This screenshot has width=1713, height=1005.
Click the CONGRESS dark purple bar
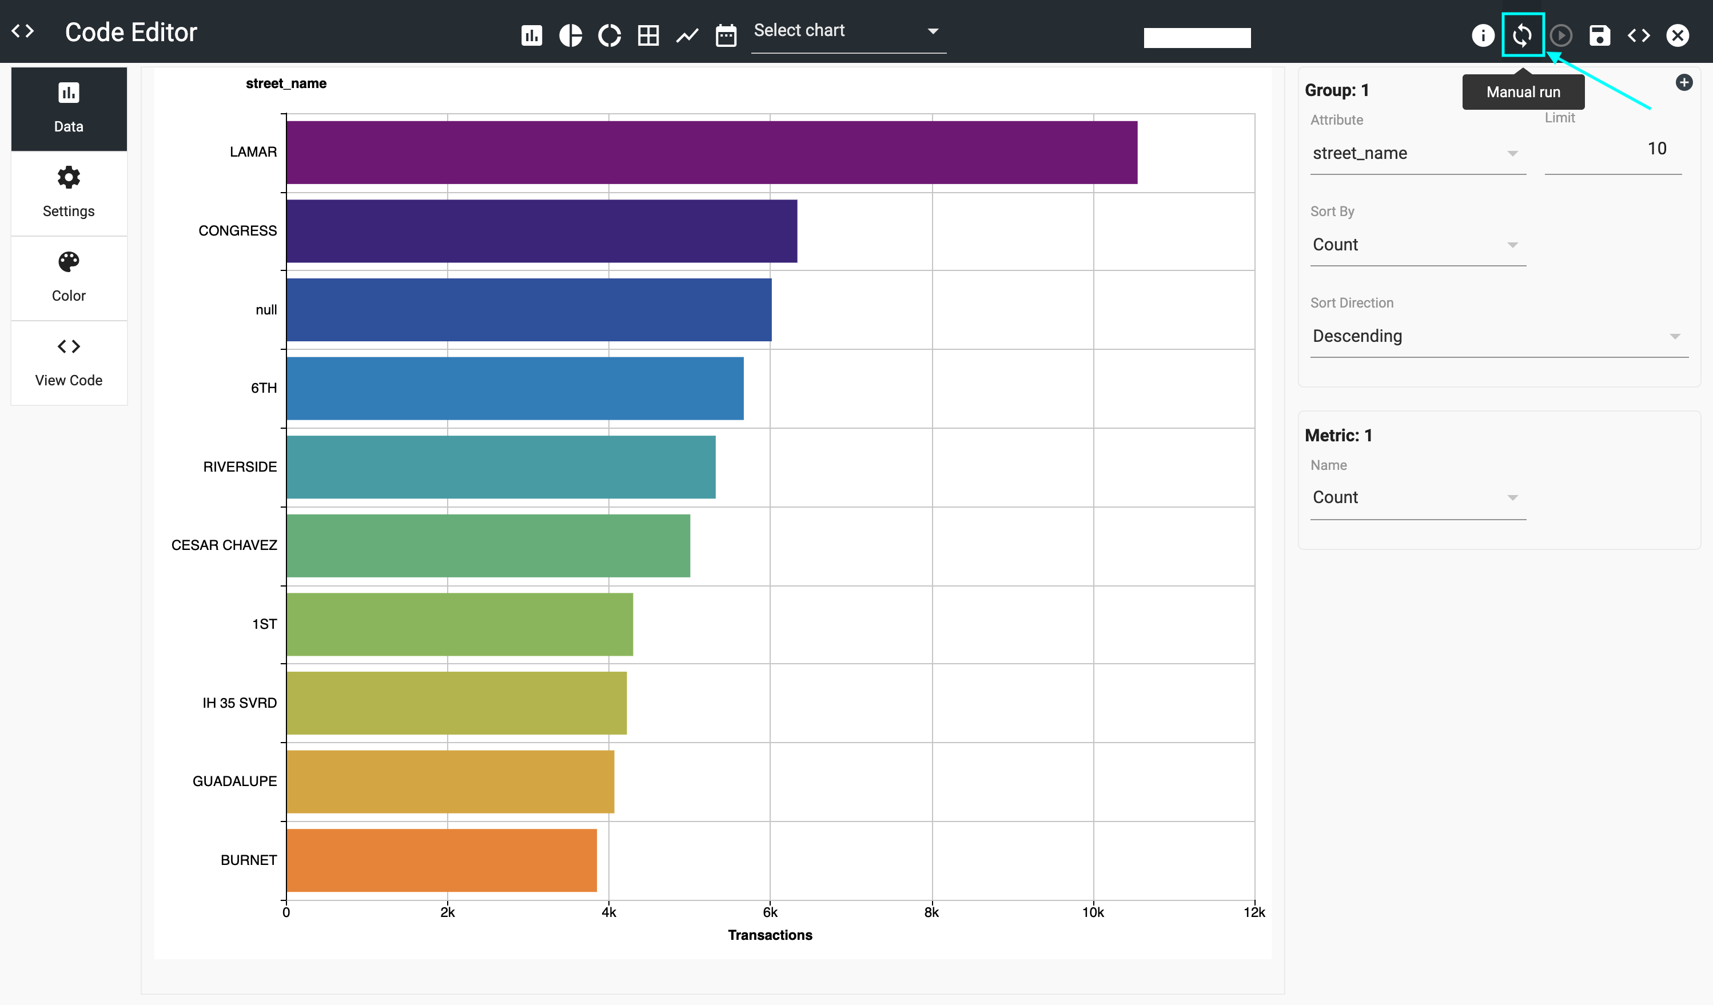tap(542, 231)
